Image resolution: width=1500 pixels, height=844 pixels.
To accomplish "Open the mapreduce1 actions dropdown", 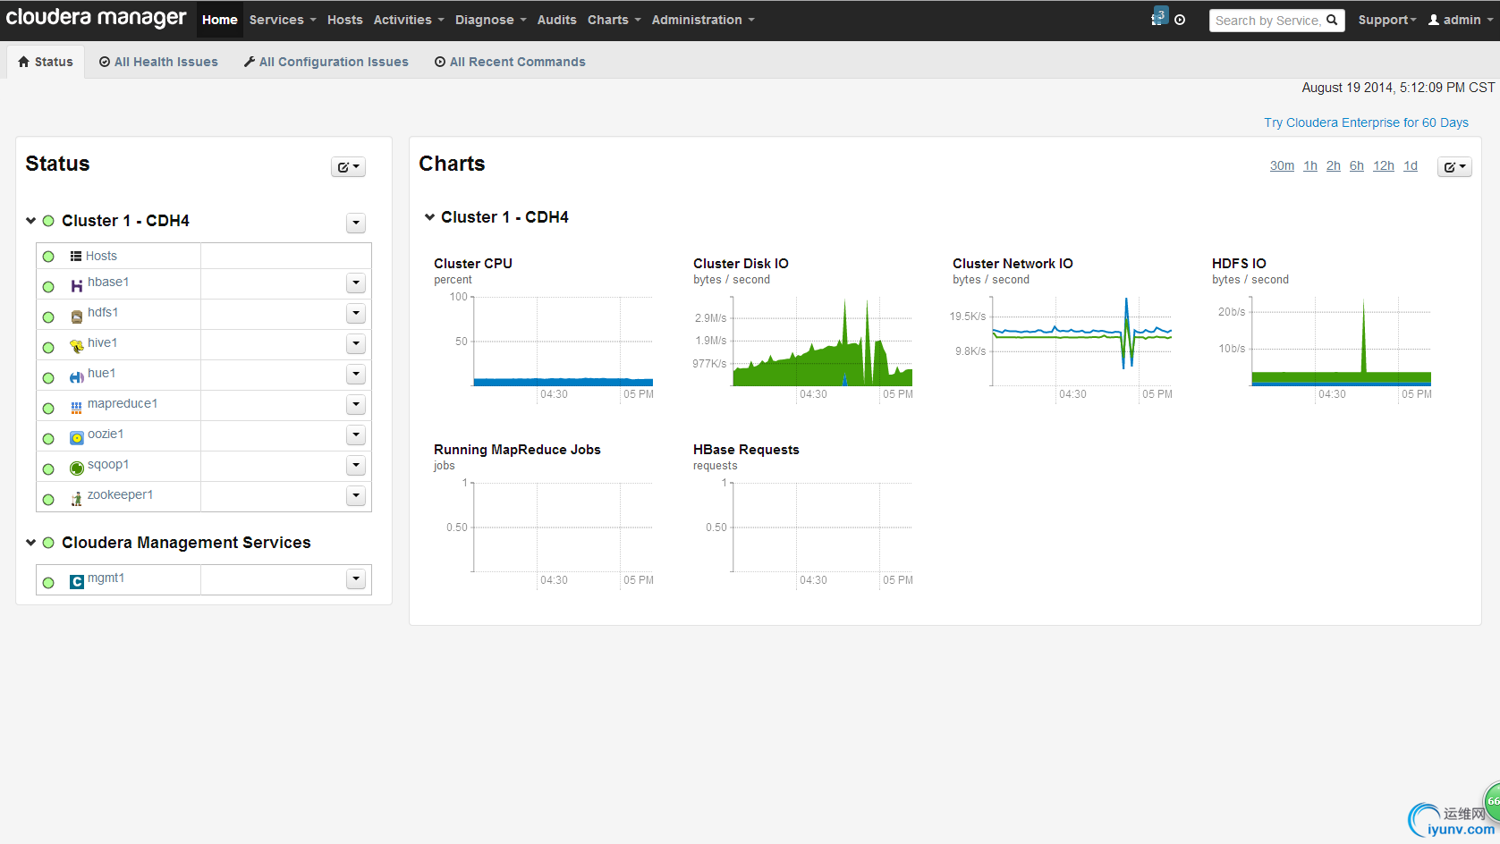I will point(356,405).
